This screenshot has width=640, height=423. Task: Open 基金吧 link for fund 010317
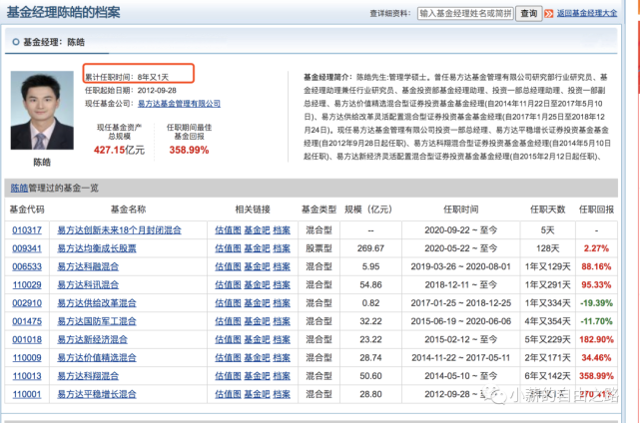(258, 230)
